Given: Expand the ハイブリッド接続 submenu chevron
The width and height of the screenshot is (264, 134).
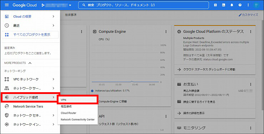Looking at the screenshot, I should tap(54, 97).
